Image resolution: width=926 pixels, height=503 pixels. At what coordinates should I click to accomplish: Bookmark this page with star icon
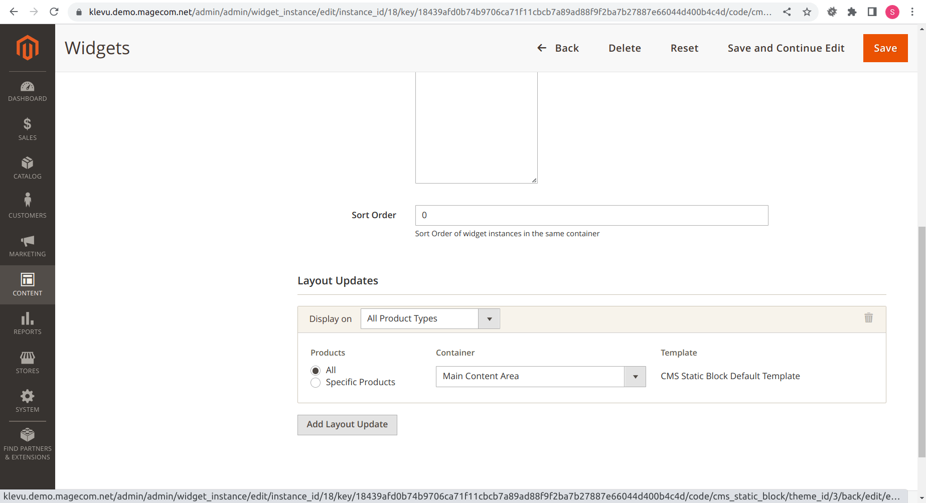click(x=807, y=12)
